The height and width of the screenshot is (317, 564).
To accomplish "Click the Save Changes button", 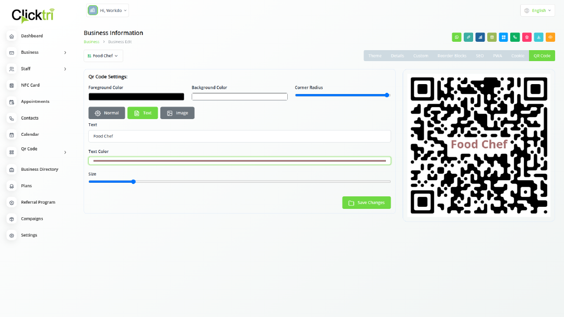I will [366, 203].
